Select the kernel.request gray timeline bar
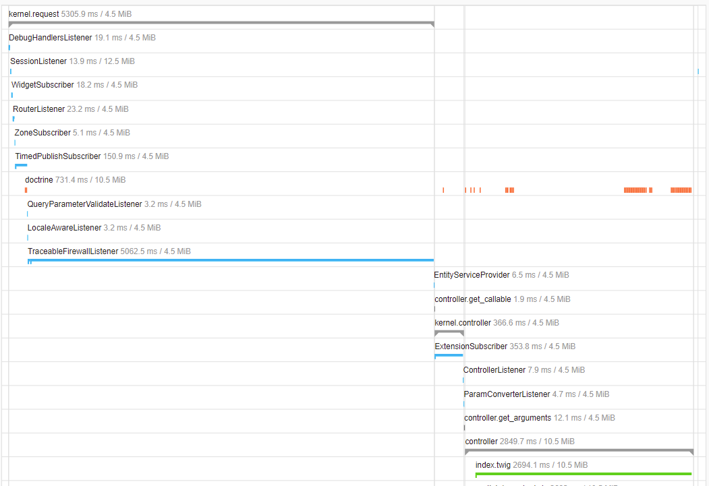Screen dimensions: 709x486 coord(221,24)
